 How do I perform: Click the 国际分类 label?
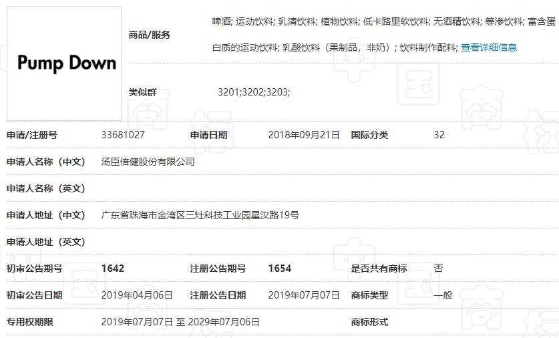pyautogui.click(x=370, y=135)
